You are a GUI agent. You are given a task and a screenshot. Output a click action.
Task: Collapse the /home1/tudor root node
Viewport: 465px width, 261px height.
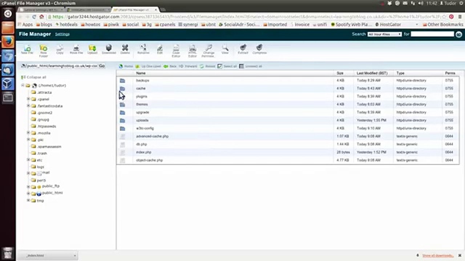(23, 86)
